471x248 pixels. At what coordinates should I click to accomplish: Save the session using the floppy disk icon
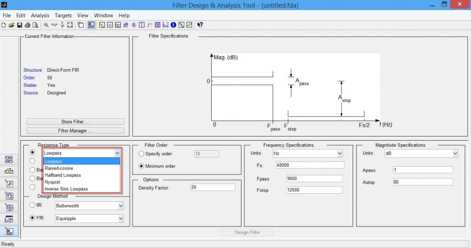20,25
